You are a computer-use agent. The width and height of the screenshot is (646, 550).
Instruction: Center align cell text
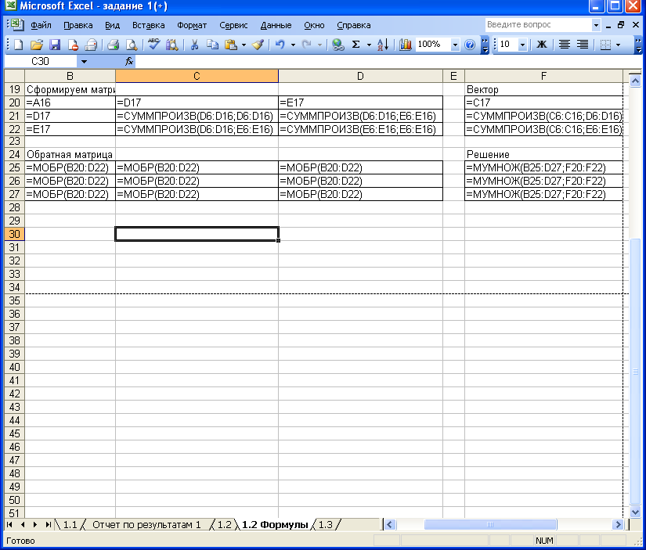coord(565,45)
